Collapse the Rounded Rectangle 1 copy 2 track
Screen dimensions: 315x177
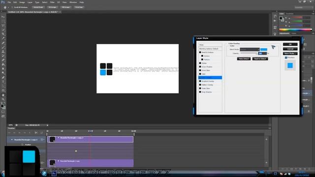coord(12,140)
